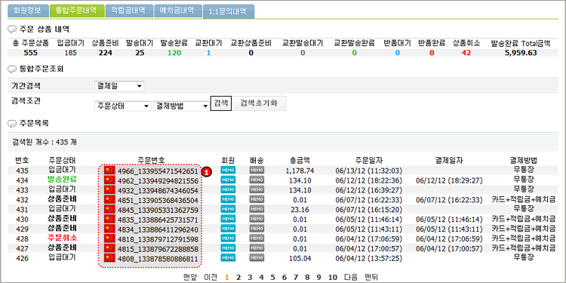566x283 pixels.
Task: Open member MEMO for order 4845_133905331362759
Action: [x=228, y=209]
